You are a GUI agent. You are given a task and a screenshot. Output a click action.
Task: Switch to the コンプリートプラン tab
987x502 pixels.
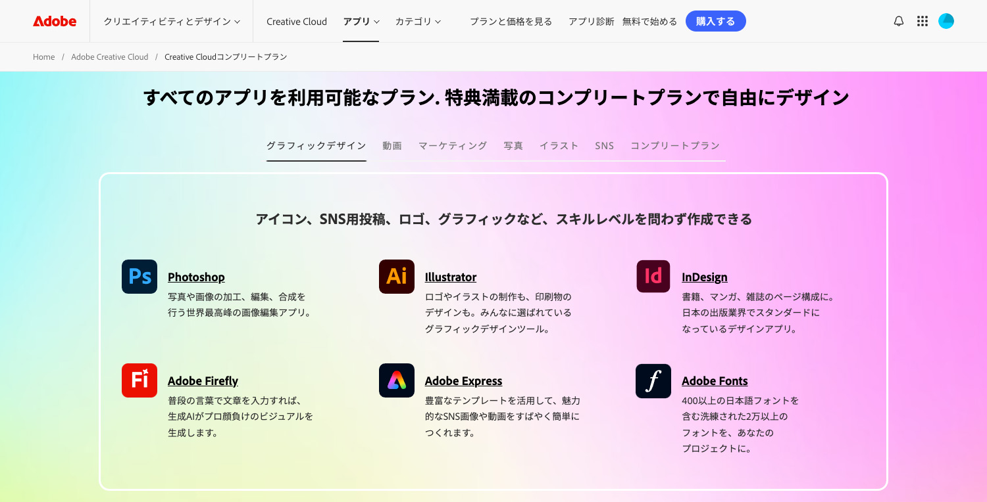(x=675, y=146)
